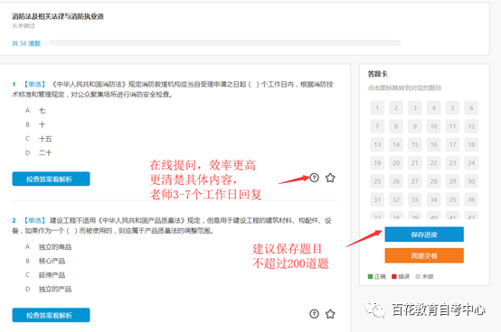This screenshot has width=501, height=332.
Task: Jump to question 18 on answer card
Action: pos(471,144)
